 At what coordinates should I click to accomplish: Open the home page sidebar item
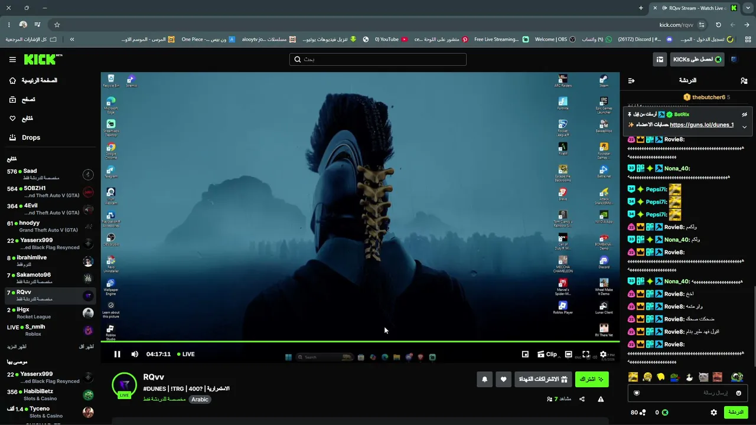tap(34, 80)
